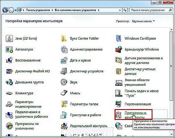This screenshot has height=138, width=175.
Task: Click the Refresh button beside address bar
Action: (x=125, y=10)
